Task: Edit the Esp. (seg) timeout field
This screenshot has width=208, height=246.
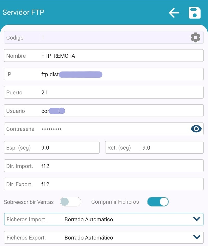Action: click(69, 148)
